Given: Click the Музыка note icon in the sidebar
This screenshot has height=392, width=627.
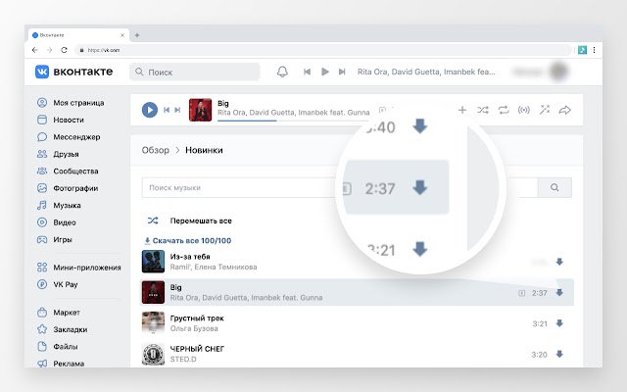Looking at the screenshot, I should coord(41,205).
